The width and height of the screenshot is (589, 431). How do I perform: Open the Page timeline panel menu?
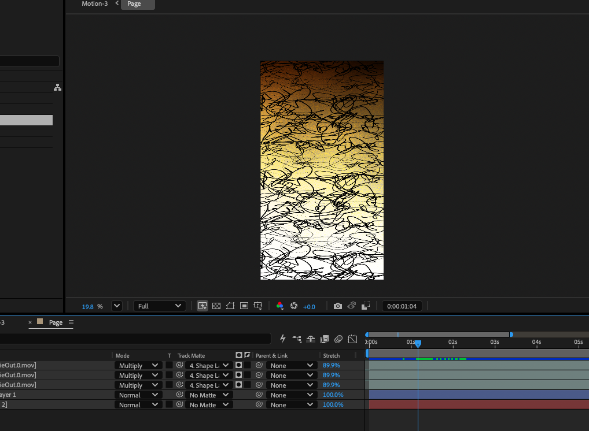click(71, 322)
